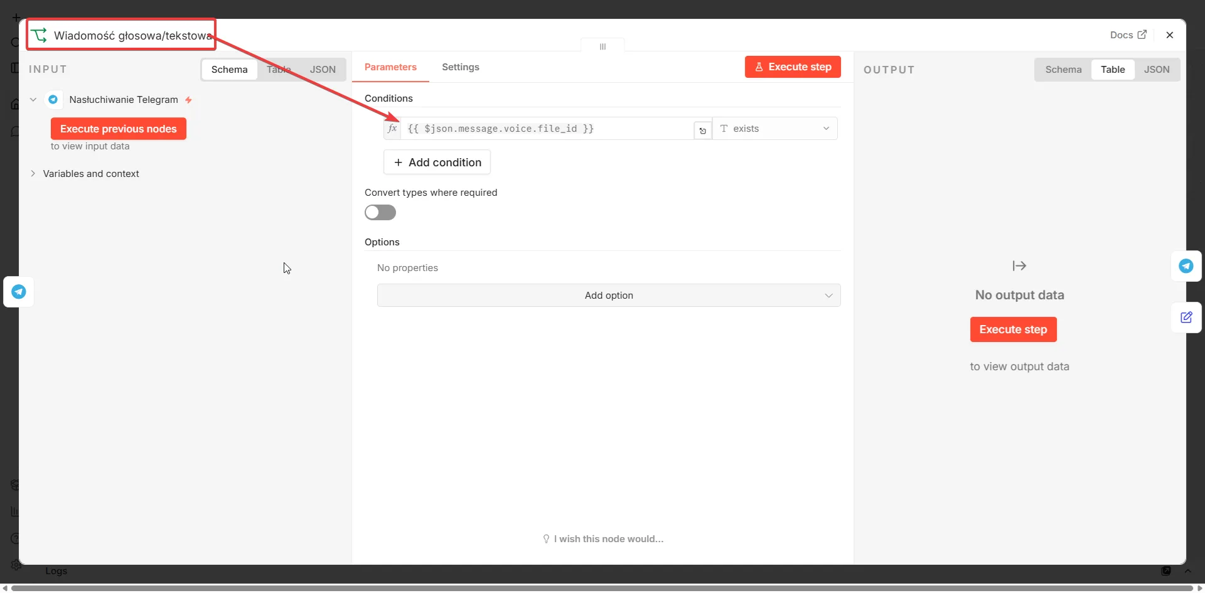This screenshot has width=1205, height=593.
Task: Click the horizontal scrollbar at the bottom
Action: [602, 588]
